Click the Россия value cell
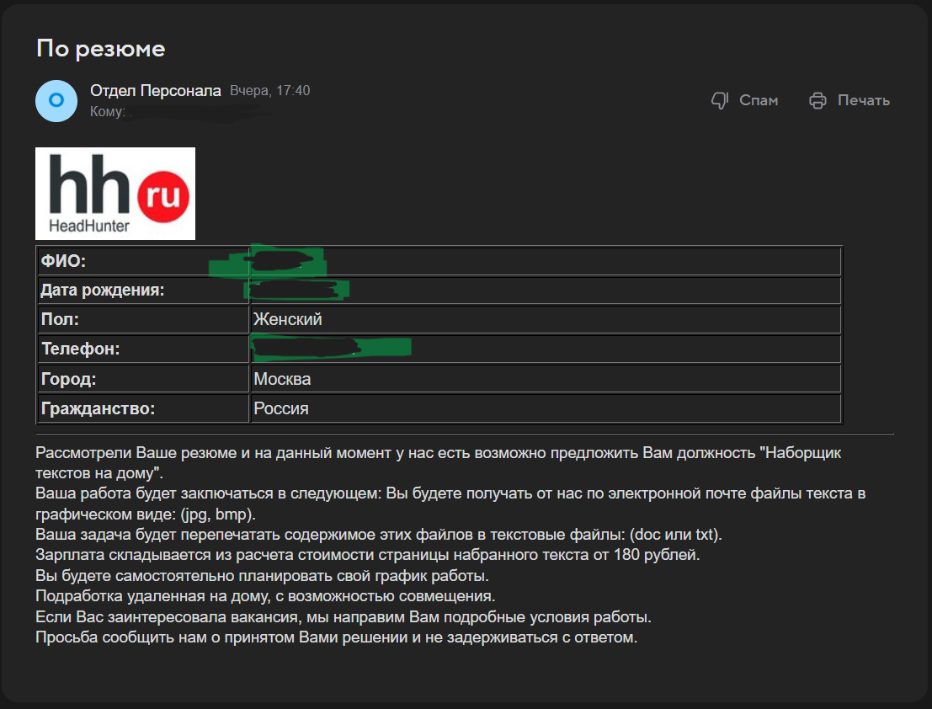 (x=546, y=408)
